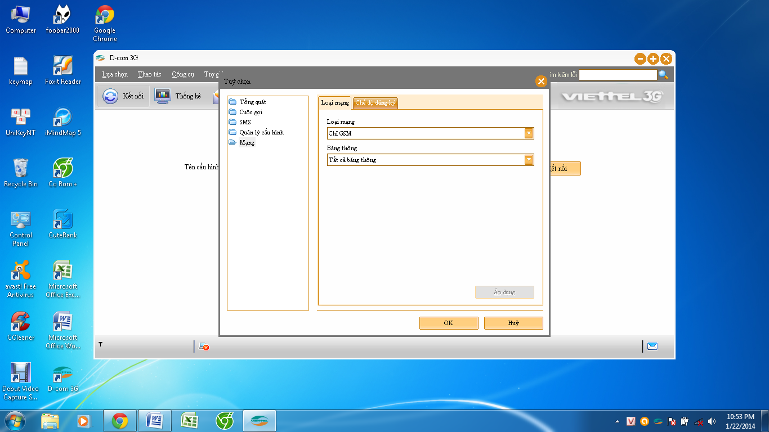Open the Recycle Bin
The height and width of the screenshot is (432, 769).
point(21,173)
